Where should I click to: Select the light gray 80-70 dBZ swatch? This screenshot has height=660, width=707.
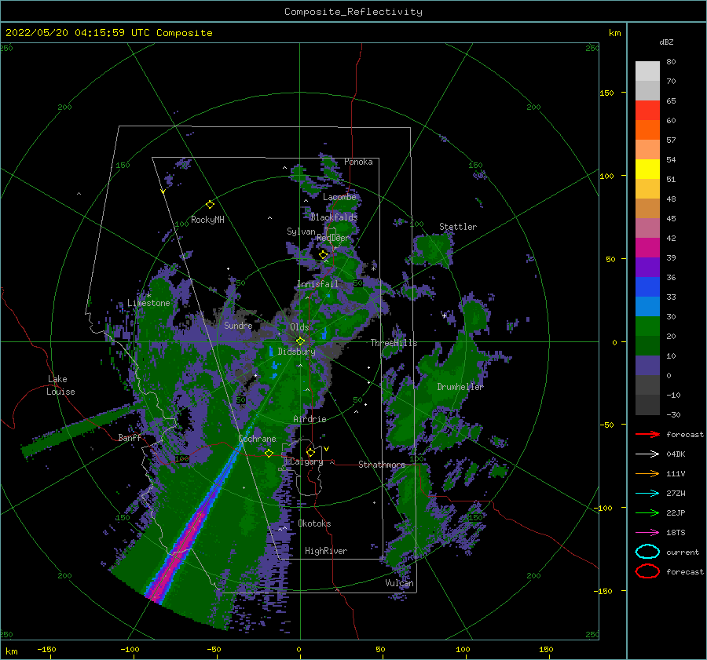[x=647, y=71]
